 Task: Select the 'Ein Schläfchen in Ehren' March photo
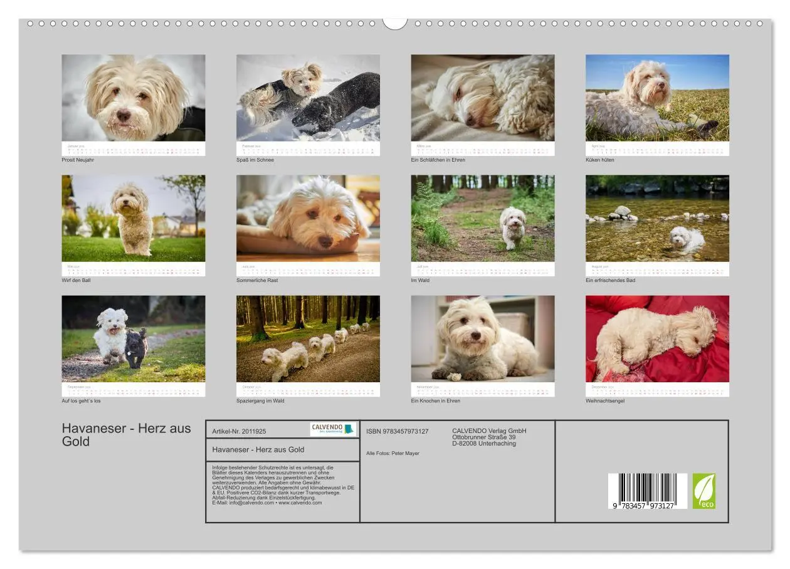(483, 98)
